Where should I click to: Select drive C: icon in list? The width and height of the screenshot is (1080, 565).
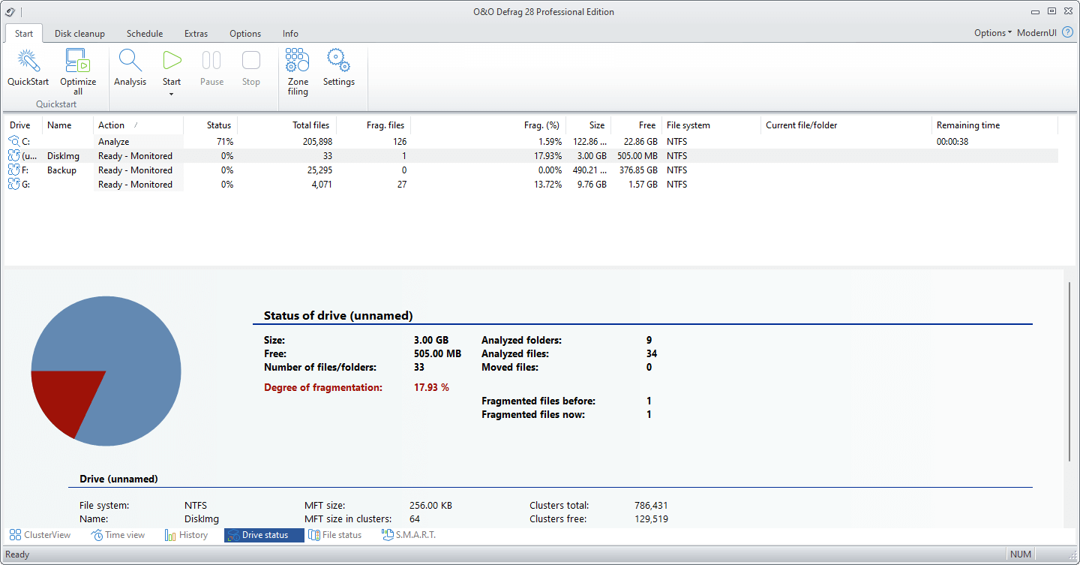[14, 141]
